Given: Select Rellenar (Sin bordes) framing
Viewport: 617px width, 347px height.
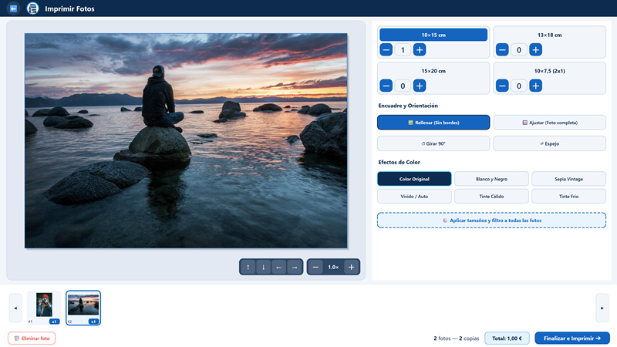Looking at the screenshot, I should [433, 123].
